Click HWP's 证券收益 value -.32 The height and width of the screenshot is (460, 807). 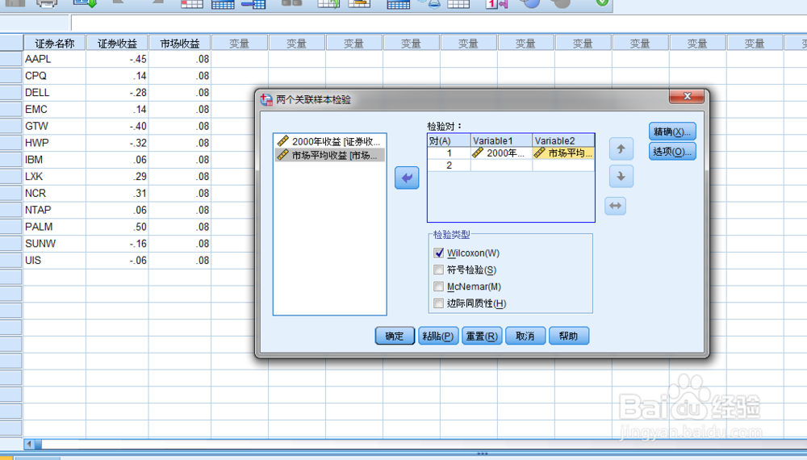pos(117,143)
